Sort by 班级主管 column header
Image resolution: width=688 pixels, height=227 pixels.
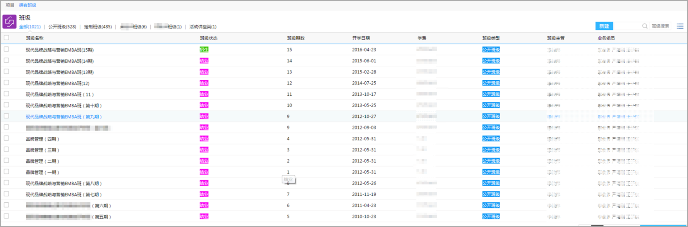(x=556, y=38)
